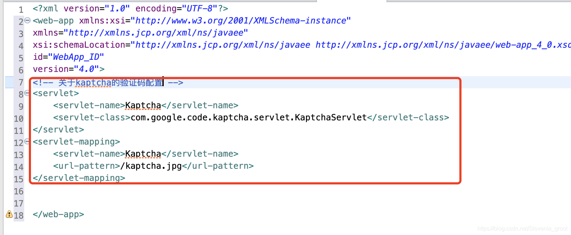Click the kaptcha comment on line 7
Screen dimensions: 571x235
coord(108,83)
